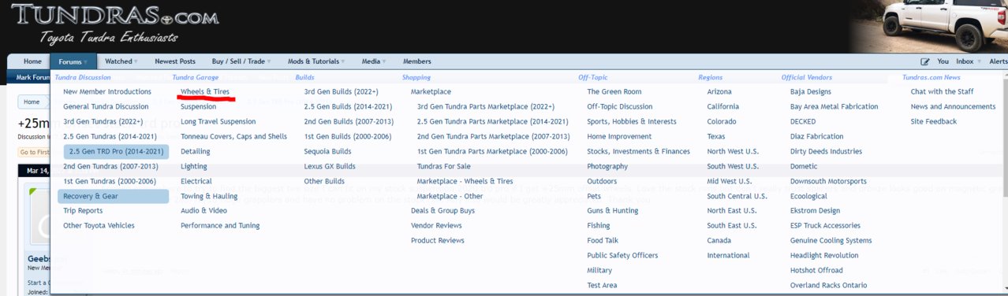1008x296 pixels.
Task: Select 2.5 Gen TRD Pro (2014-2021)
Action: (x=116, y=151)
